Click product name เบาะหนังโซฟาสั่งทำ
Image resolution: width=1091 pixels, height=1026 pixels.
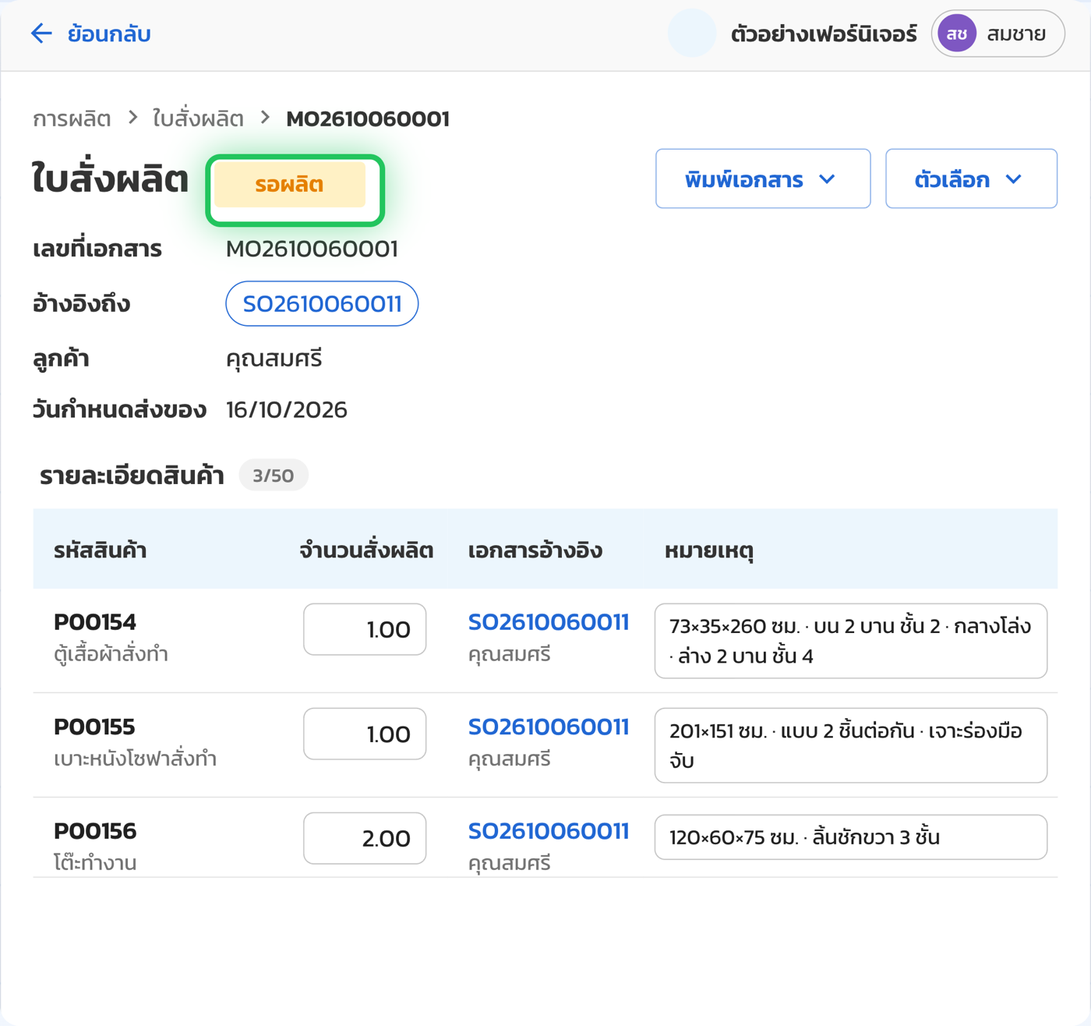click(135, 759)
